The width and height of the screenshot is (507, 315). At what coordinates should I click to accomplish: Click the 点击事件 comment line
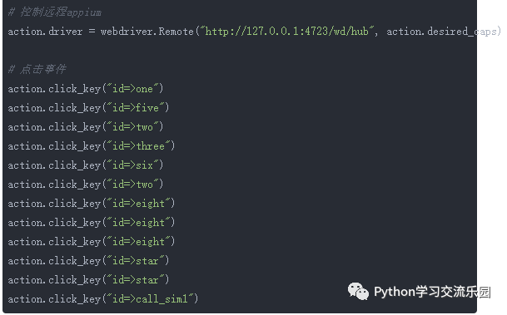37,69
